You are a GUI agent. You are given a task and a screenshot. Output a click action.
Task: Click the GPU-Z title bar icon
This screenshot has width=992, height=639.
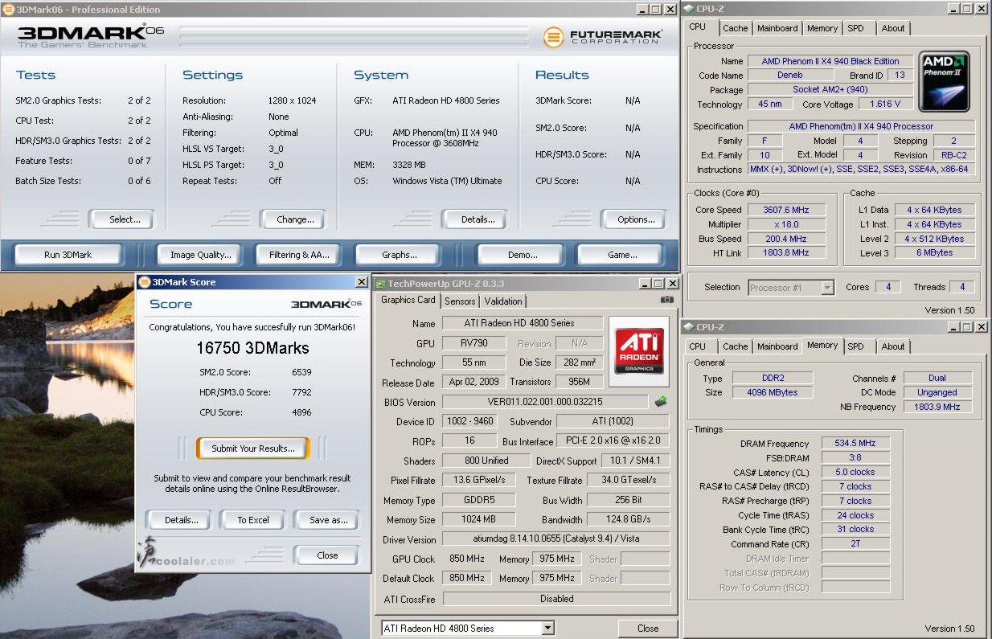pyautogui.click(x=380, y=283)
